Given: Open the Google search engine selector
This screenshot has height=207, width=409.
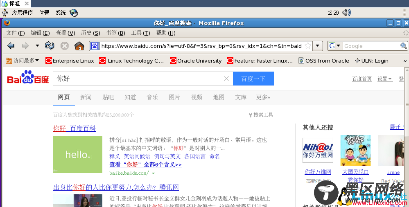Looking at the screenshot, I should (335, 46).
